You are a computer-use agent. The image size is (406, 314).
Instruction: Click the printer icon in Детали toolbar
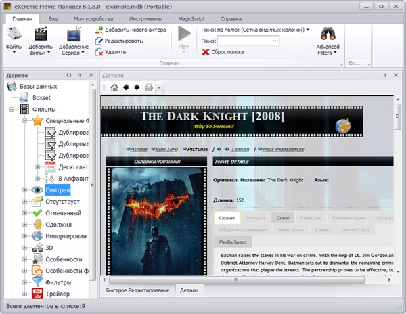pos(148,87)
